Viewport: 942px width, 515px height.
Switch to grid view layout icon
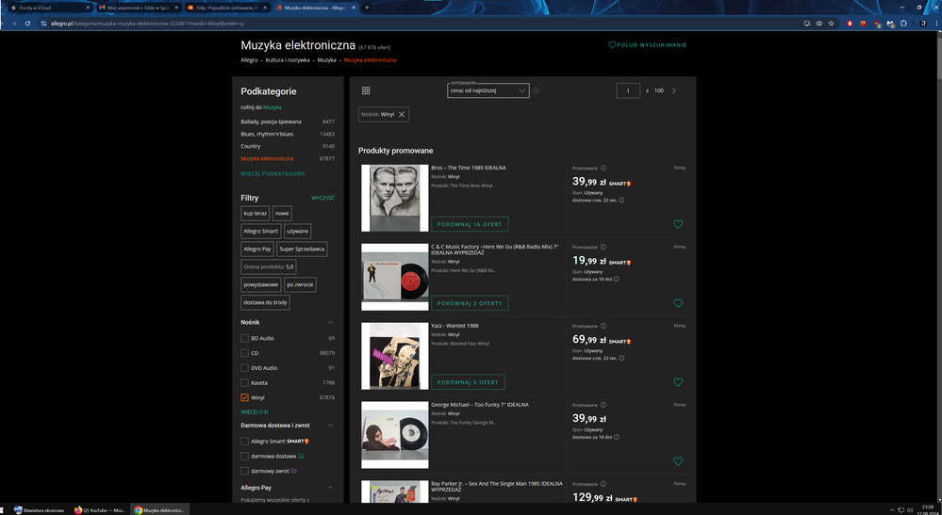pyautogui.click(x=366, y=90)
